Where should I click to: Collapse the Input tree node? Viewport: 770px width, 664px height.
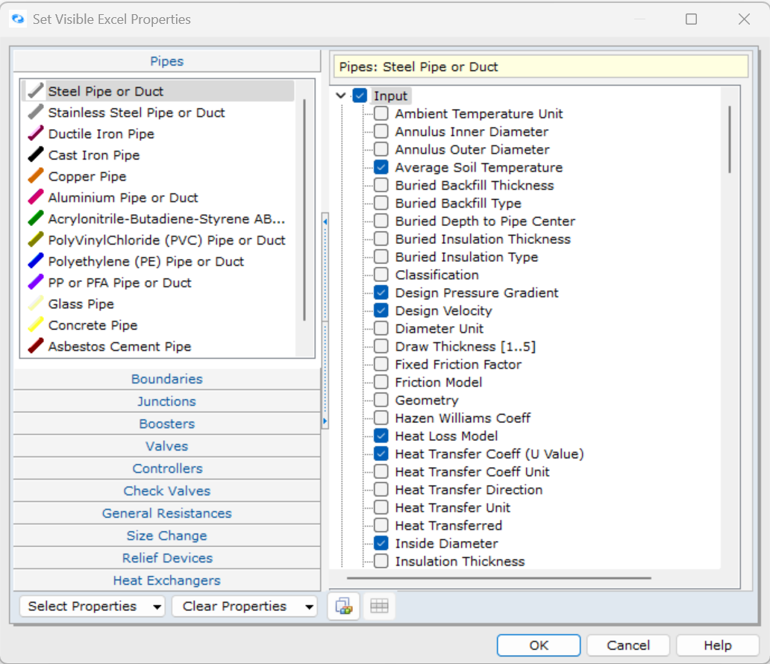click(342, 96)
